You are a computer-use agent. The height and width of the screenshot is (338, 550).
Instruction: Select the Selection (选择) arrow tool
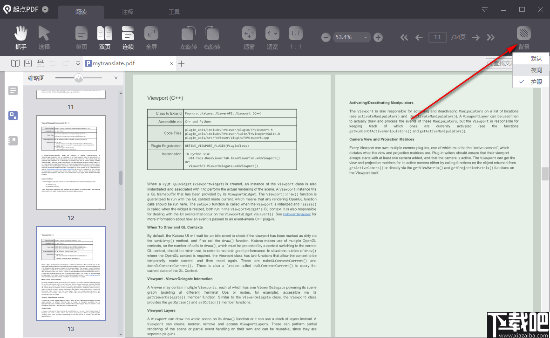[x=44, y=37]
